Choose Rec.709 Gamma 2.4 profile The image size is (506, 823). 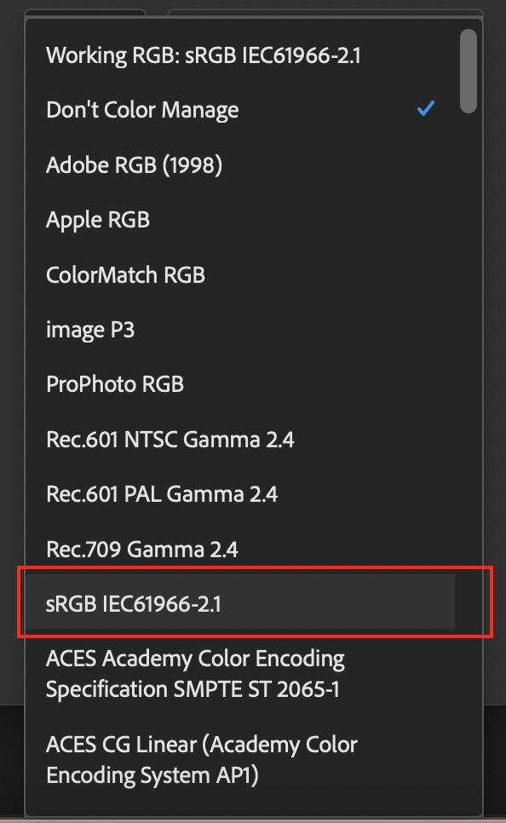[x=240, y=549]
